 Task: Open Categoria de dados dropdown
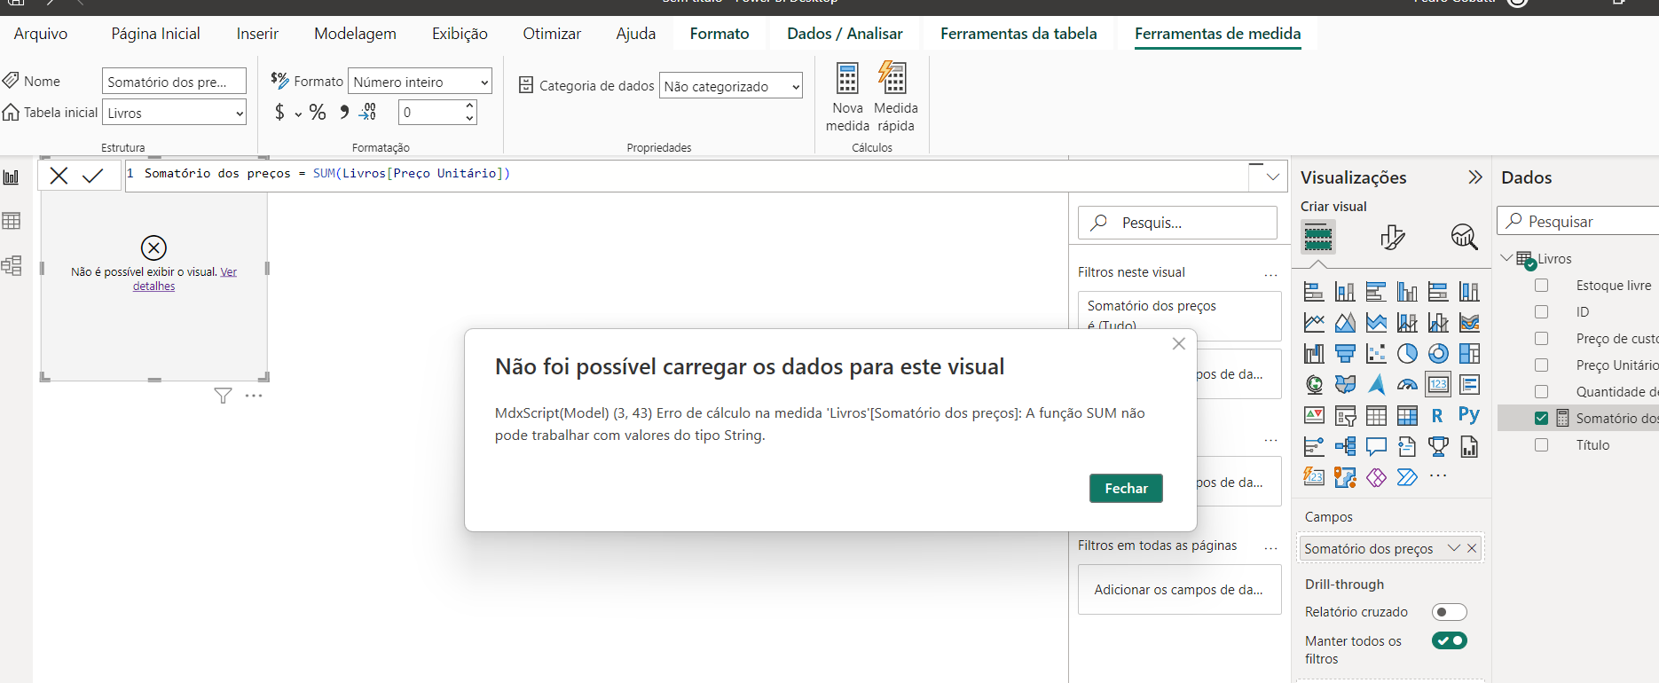731,86
